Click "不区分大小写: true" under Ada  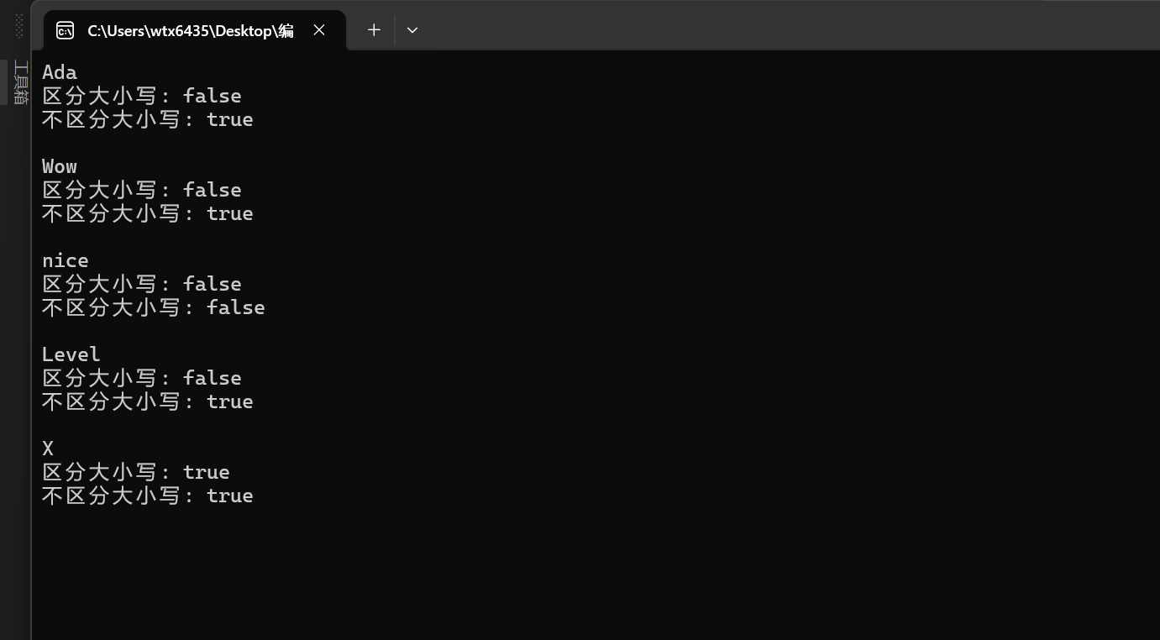(x=148, y=119)
